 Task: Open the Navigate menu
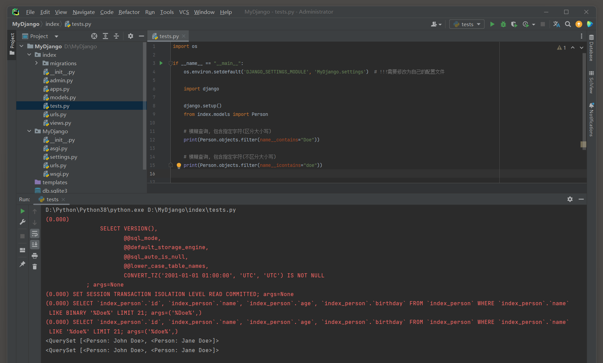pos(84,12)
